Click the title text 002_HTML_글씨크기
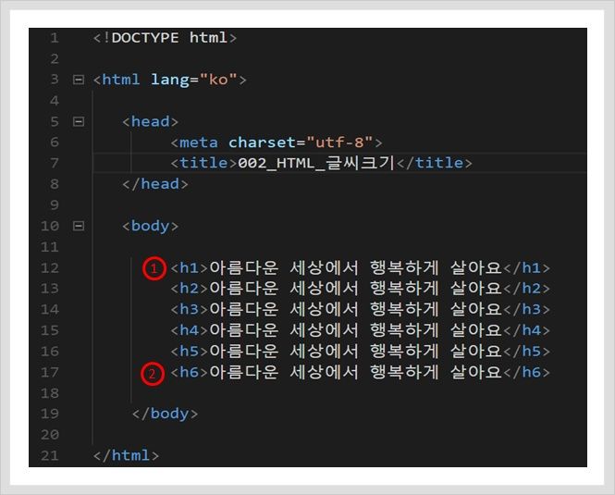 [315, 163]
